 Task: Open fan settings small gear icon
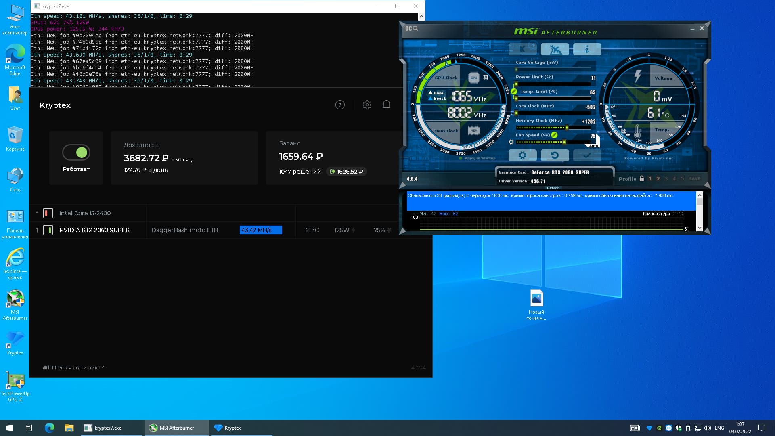[x=511, y=142]
